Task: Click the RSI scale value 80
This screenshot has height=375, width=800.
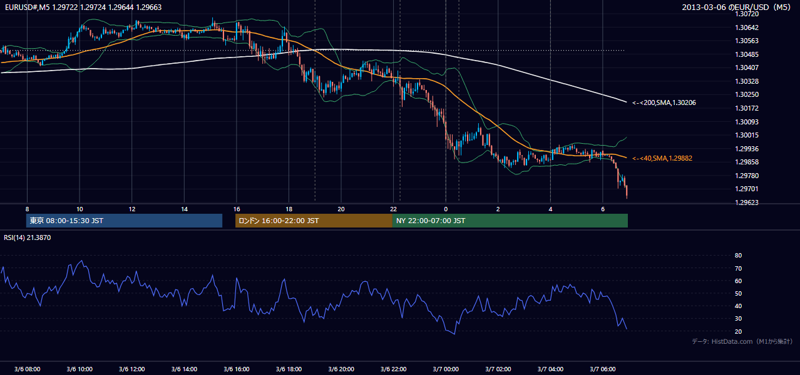Action: tap(738, 256)
